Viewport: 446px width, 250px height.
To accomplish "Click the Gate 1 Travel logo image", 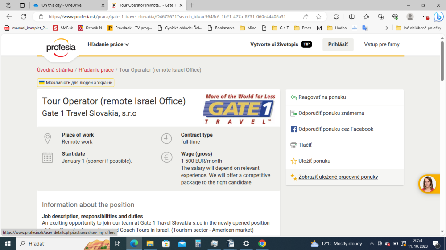I will [x=240, y=109].
